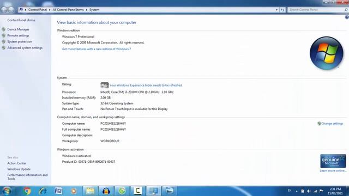Viewport: 349px width, 196px height.
Task: Click the Learn more online link
Action: pyautogui.click(x=333, y=170)
